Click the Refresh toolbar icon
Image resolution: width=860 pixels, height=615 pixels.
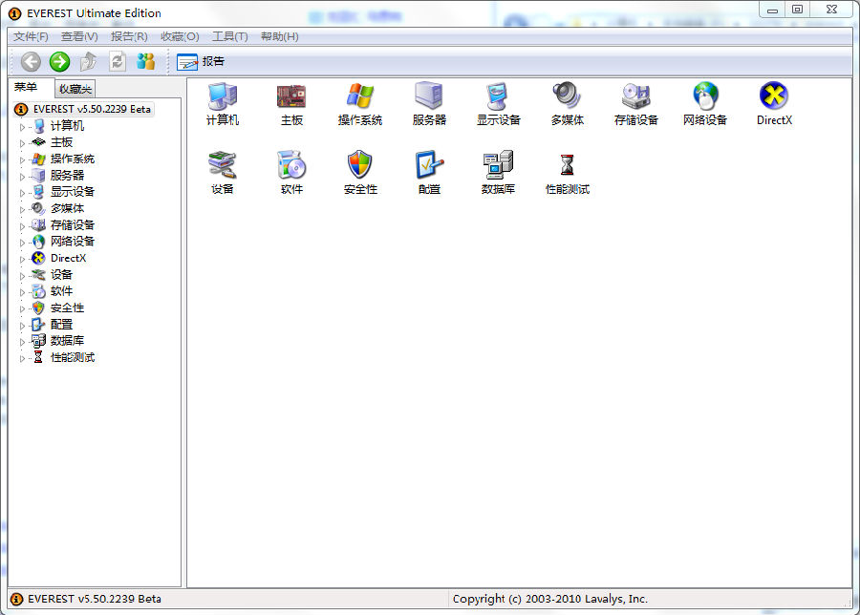click(x=117, y=61)
